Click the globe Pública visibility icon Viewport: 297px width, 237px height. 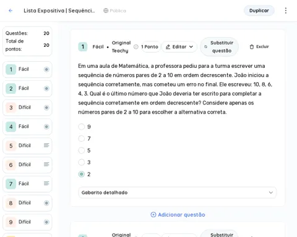point(106,10)
